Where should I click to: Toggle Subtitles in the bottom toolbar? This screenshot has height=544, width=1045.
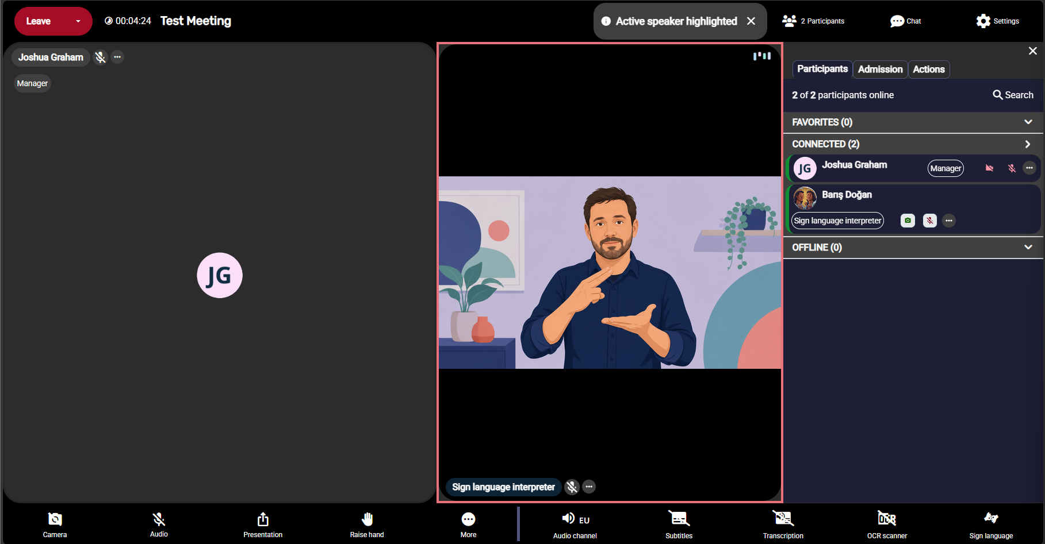[x=679, y=526]
